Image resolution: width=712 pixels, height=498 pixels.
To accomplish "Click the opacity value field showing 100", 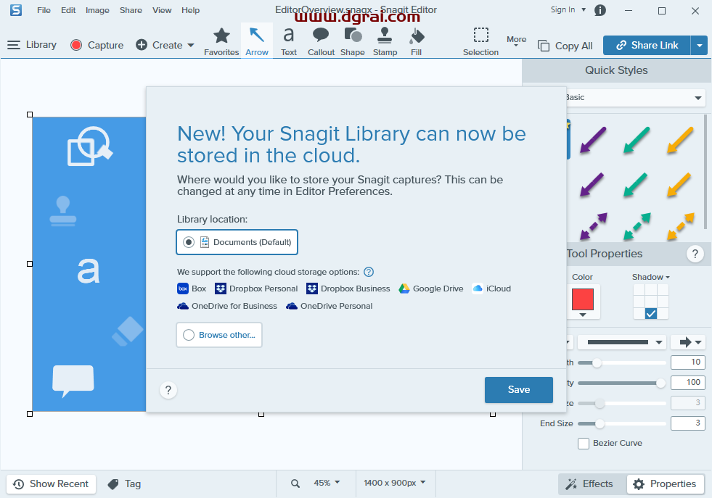I will coord(687,382).
